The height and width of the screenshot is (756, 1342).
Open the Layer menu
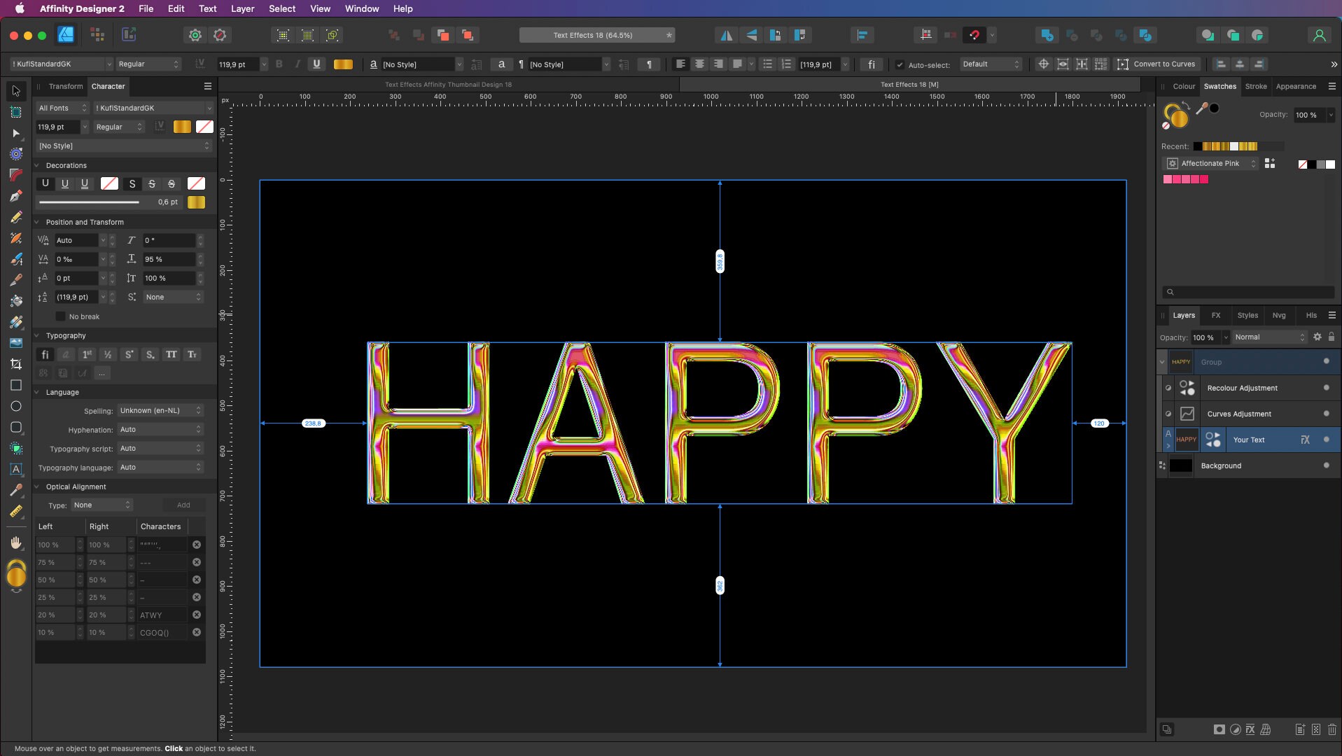pyautogui.click(x=242, y=8)
